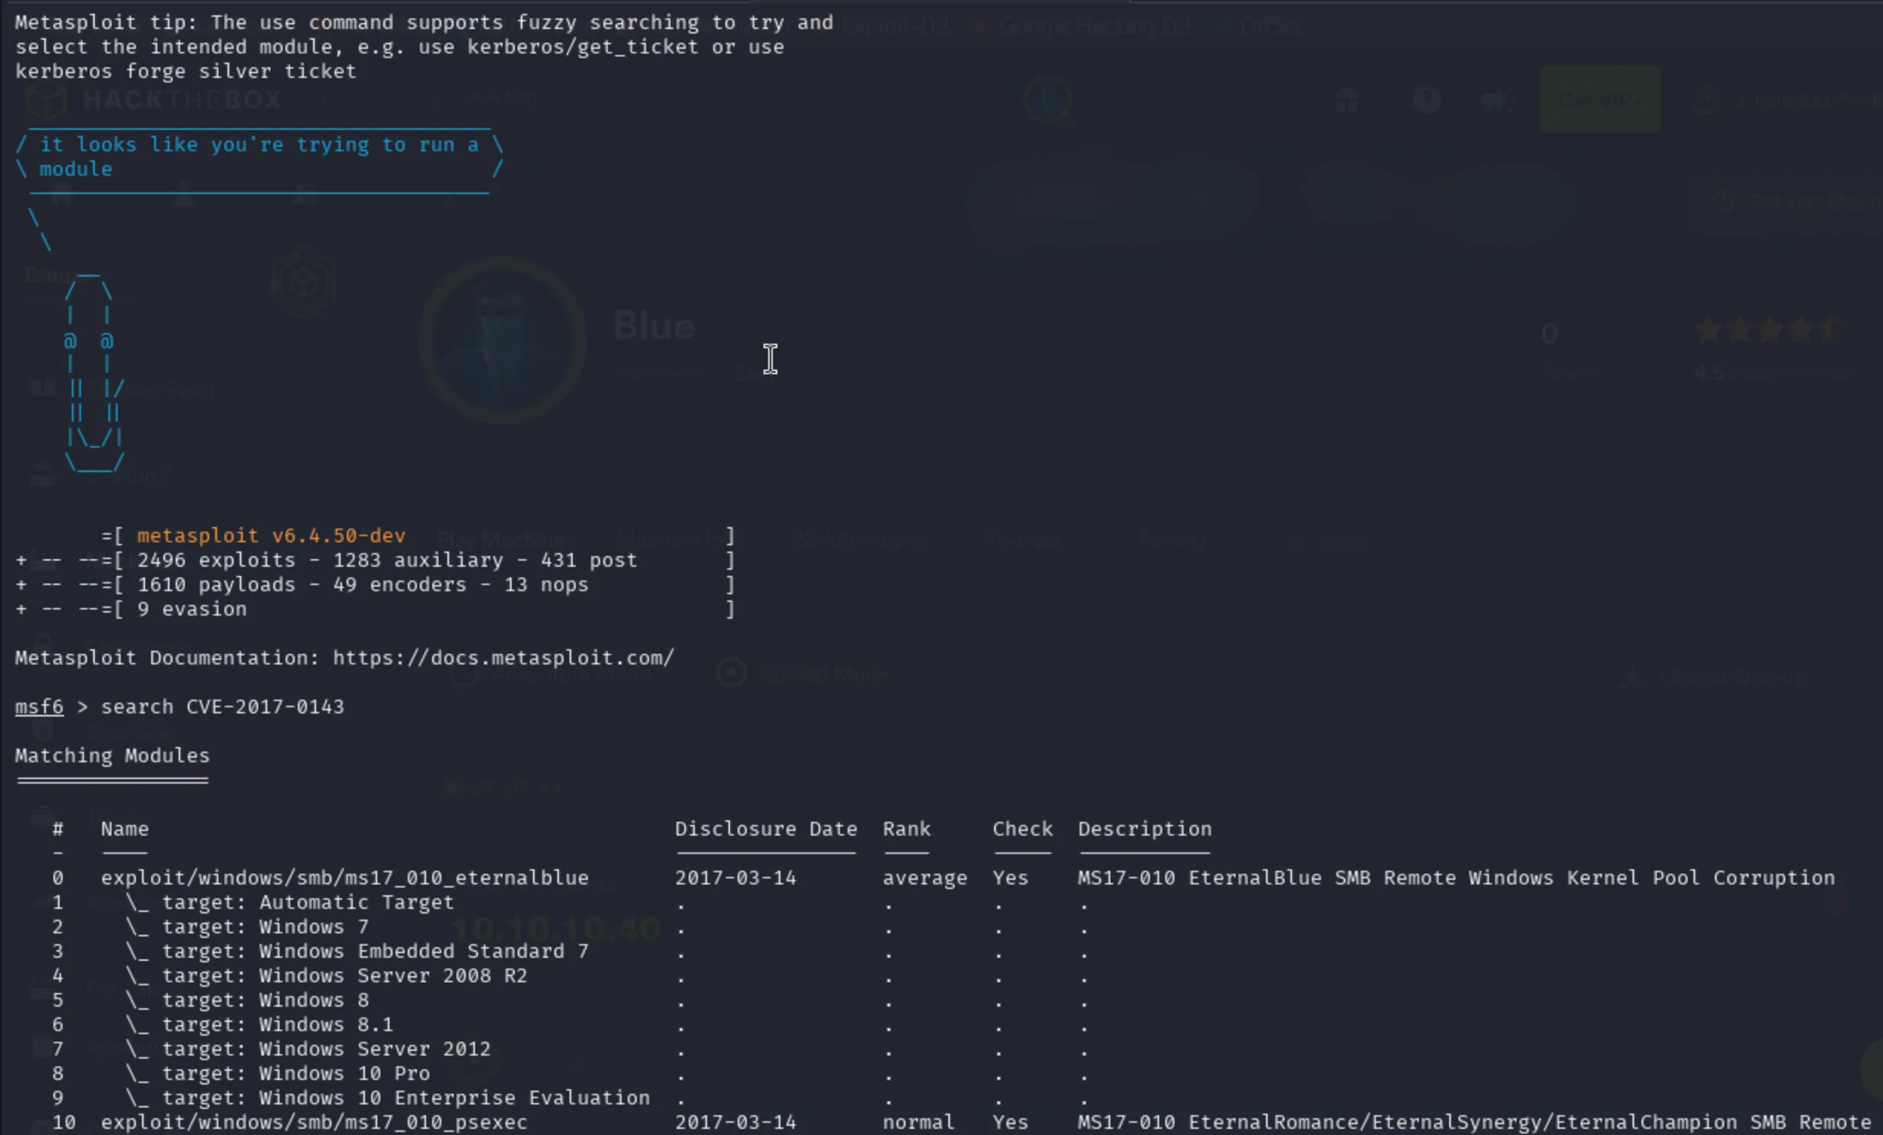Select the 'target: Windows 8.1' row
The height and width of the screenshot is (1135, 1883).
(259, 1024)
